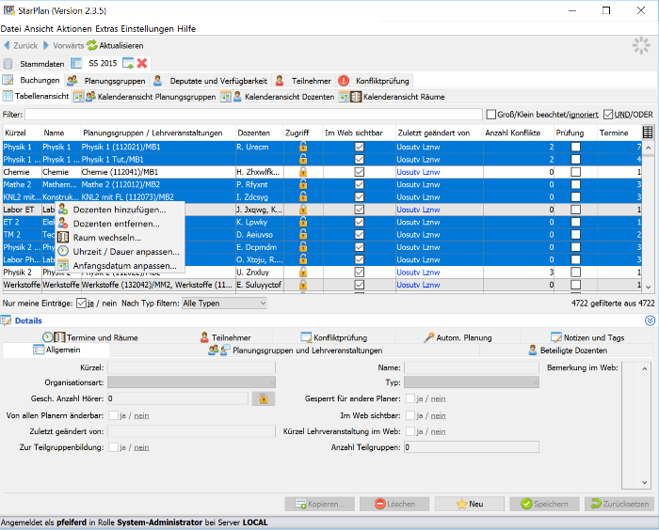
Task: Click the lock icon in the Chemie row
Action: point(302,172)
